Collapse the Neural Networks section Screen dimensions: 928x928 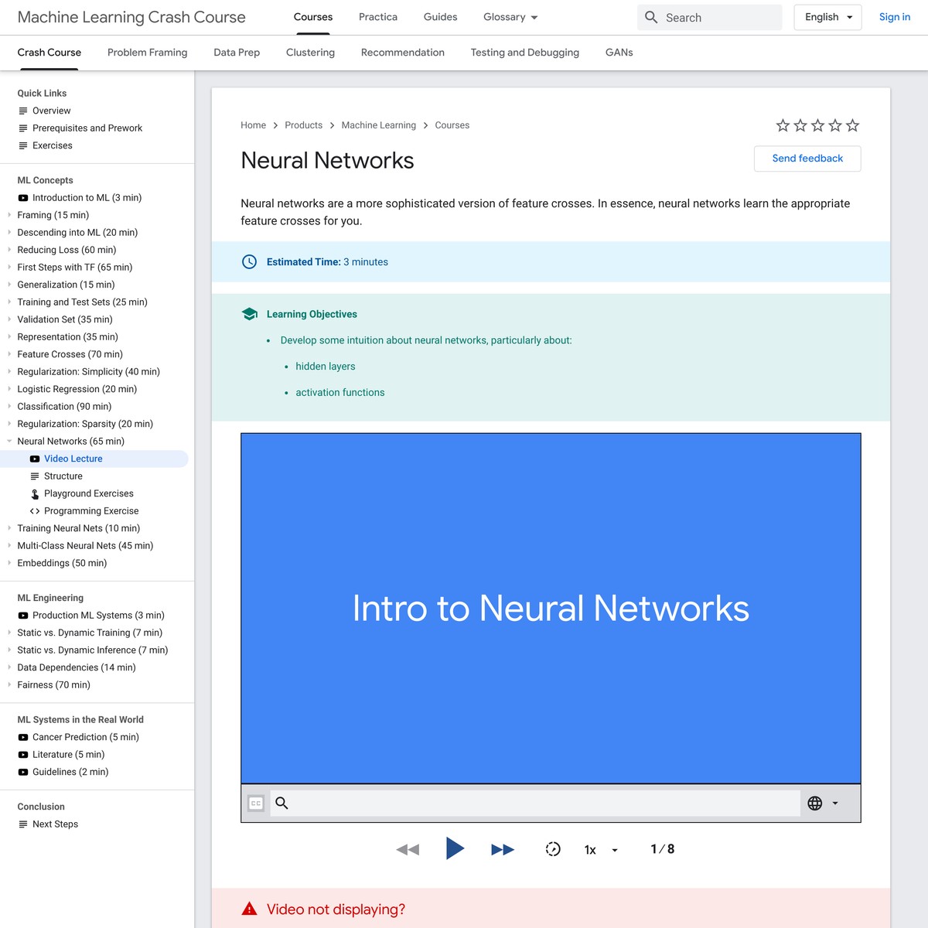[9, 441]
